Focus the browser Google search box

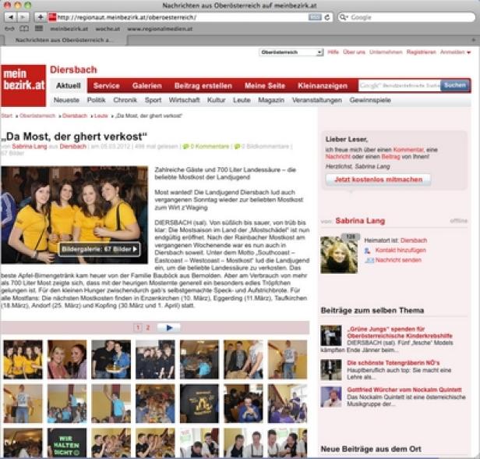click(407, 17)
